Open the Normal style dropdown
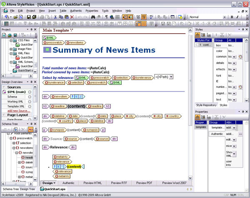250x198 pixels. (x=225, y=17)
